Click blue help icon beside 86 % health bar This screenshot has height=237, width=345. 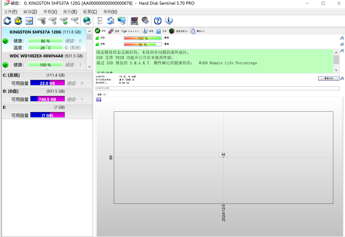point(342,44)
